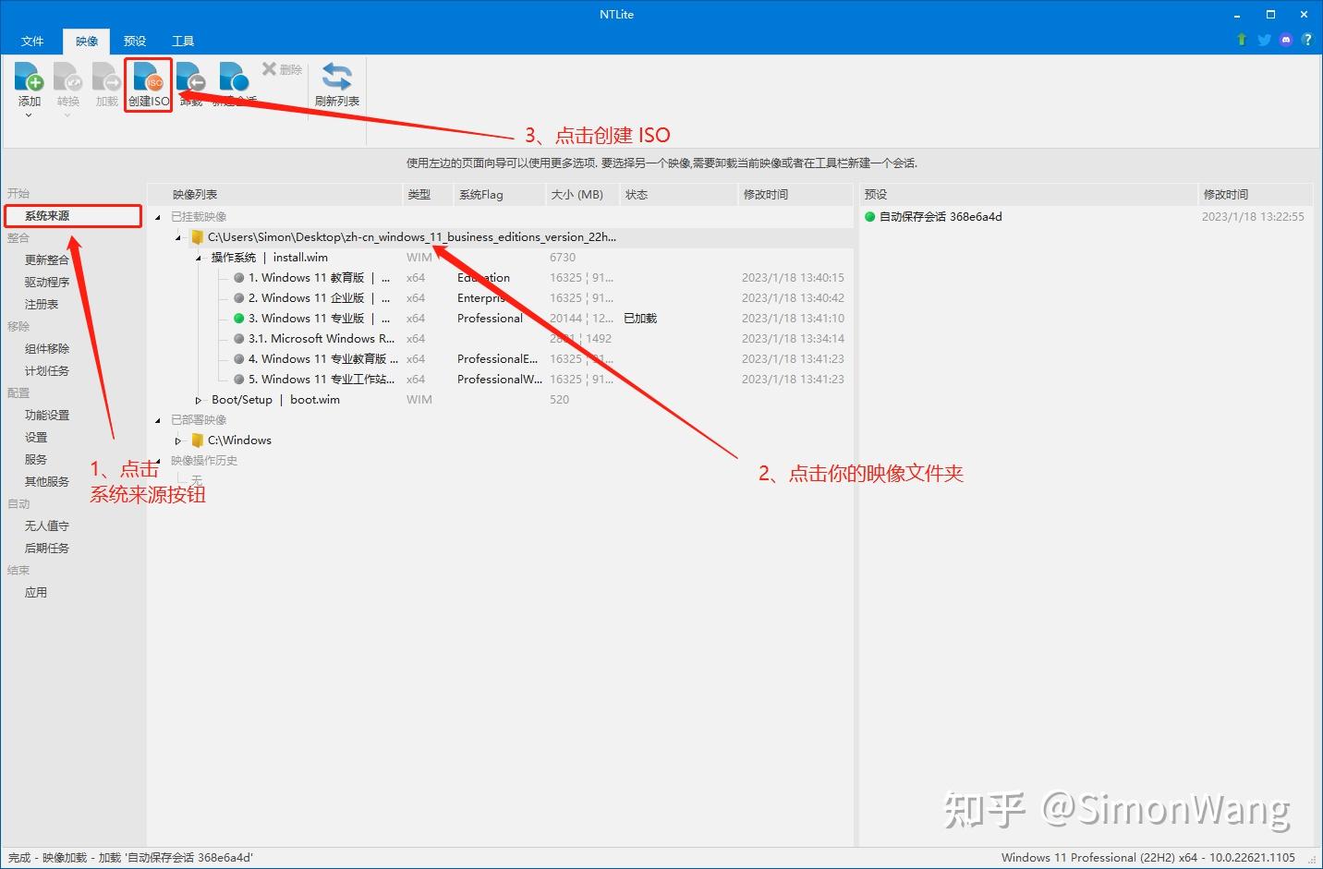Screen dimensions: 1323x869
Task: Open the Discord icon in the title bar
Action: click(1285, 40)
